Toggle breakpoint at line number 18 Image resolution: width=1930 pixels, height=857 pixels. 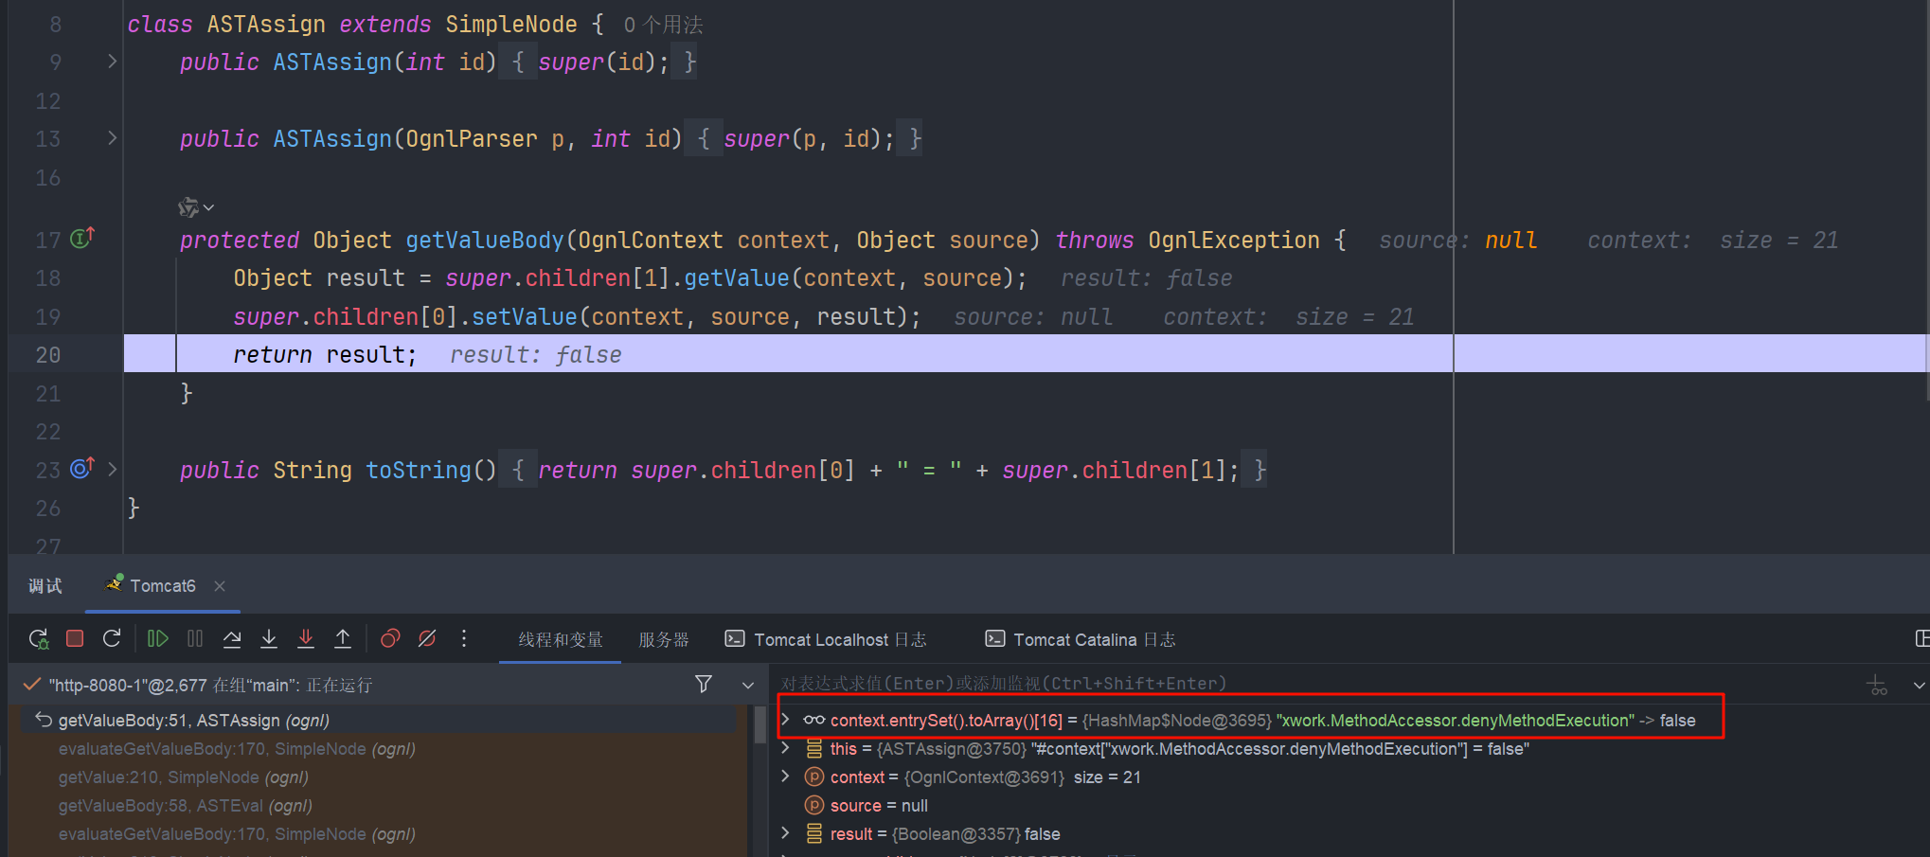(48, 278)
